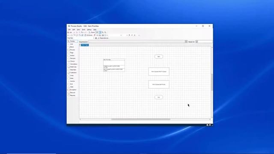Screen dimensions: 274x154
Task: Click the Save icon in the toolbar
Action: tap(68, 33)
